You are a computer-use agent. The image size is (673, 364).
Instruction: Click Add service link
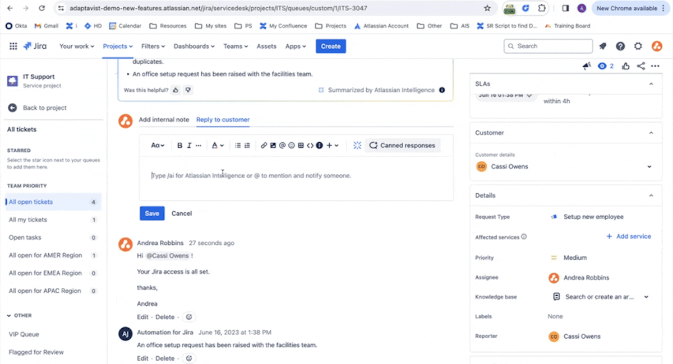click(x=628, y=237)
